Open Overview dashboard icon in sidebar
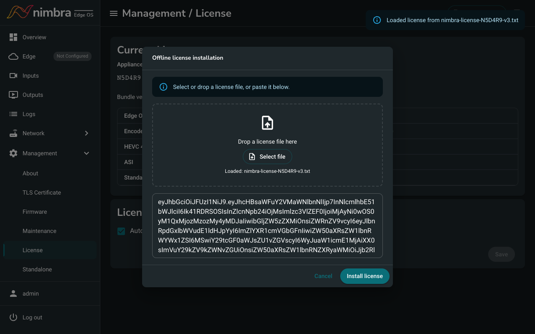This screenshot has width=535, height=334. 13,37
